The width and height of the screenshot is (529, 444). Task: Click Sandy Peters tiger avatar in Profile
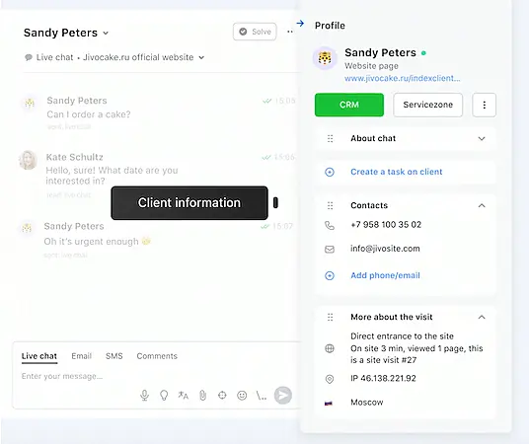point(325,58)
